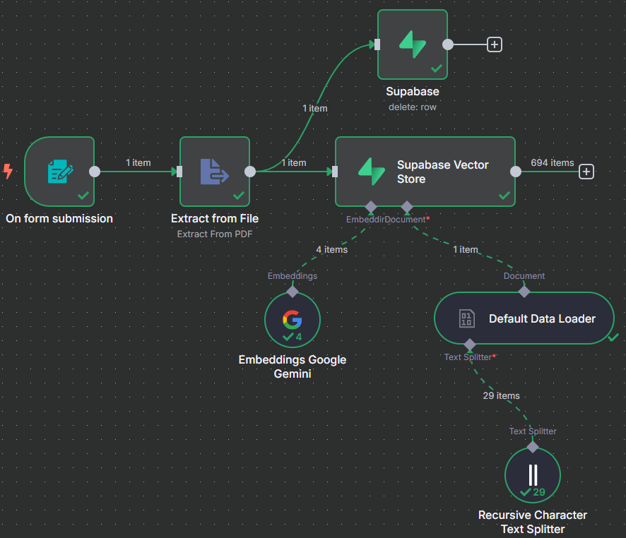Click the "Recursive Character Text Splitter" label
This screenshot has width=626, height=538.
[533, 522]
